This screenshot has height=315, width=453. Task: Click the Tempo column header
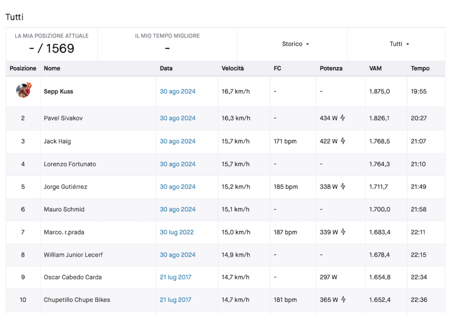pos(420,68)
